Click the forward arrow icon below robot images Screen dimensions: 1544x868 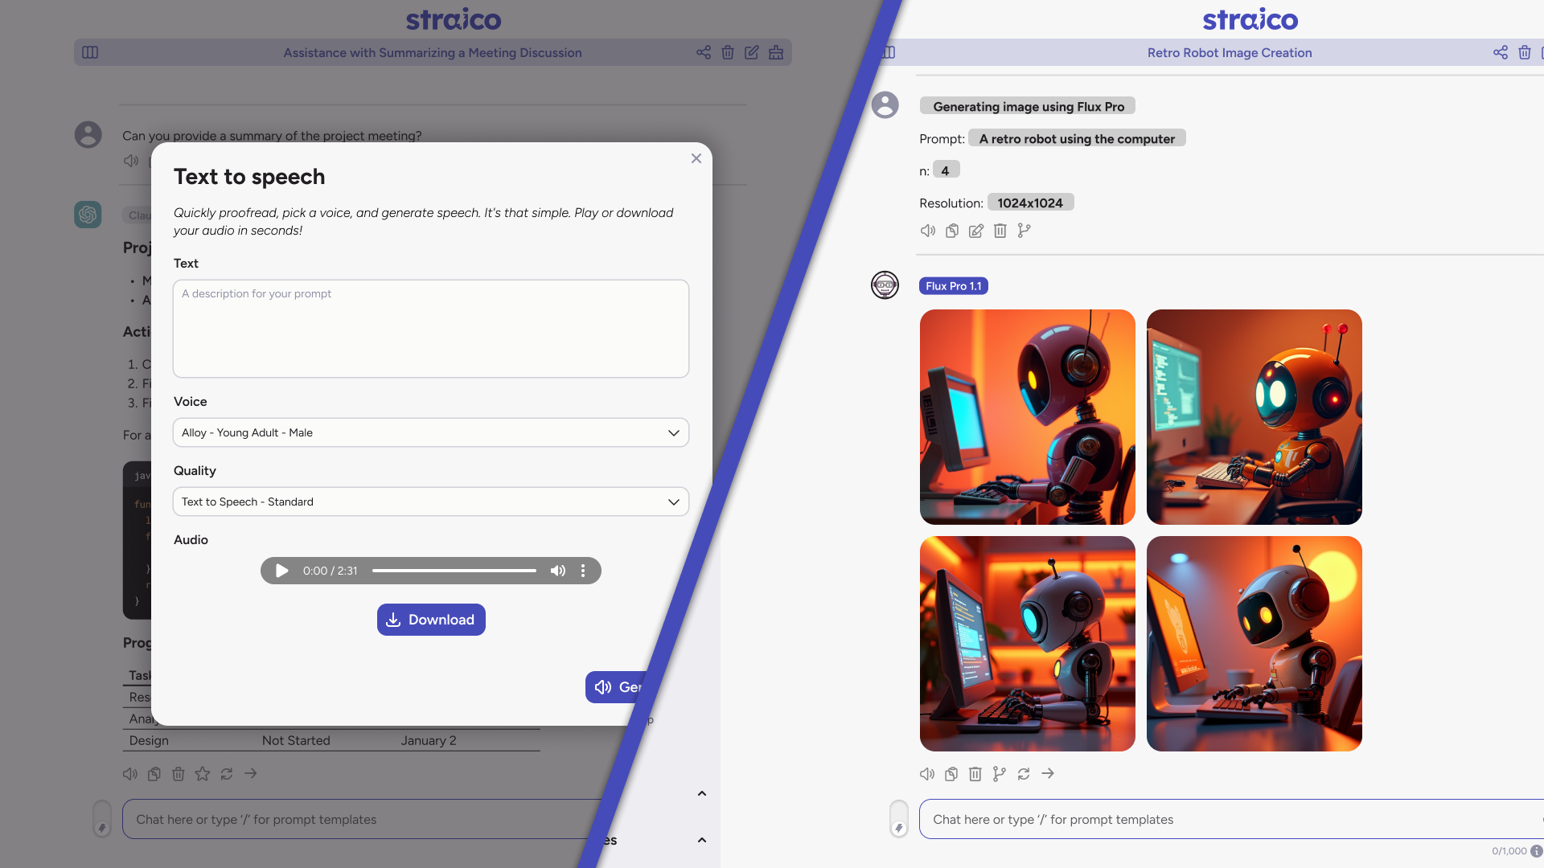[1048, 774]
